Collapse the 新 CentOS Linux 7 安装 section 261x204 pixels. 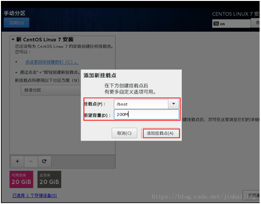click(x=13, y=40)
